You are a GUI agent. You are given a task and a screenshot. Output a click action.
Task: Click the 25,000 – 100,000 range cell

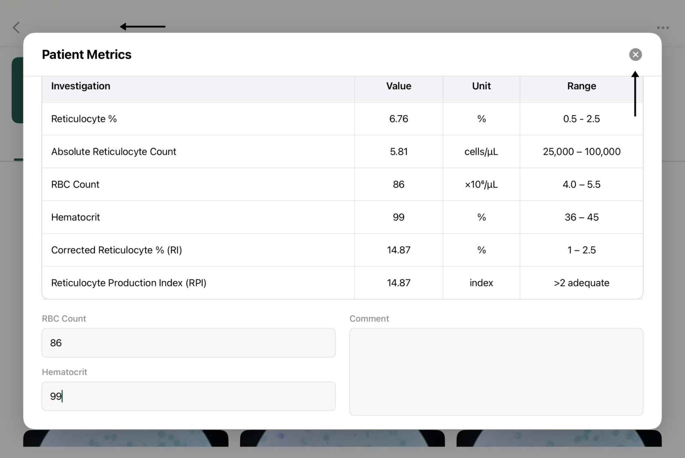coord(581,152)
